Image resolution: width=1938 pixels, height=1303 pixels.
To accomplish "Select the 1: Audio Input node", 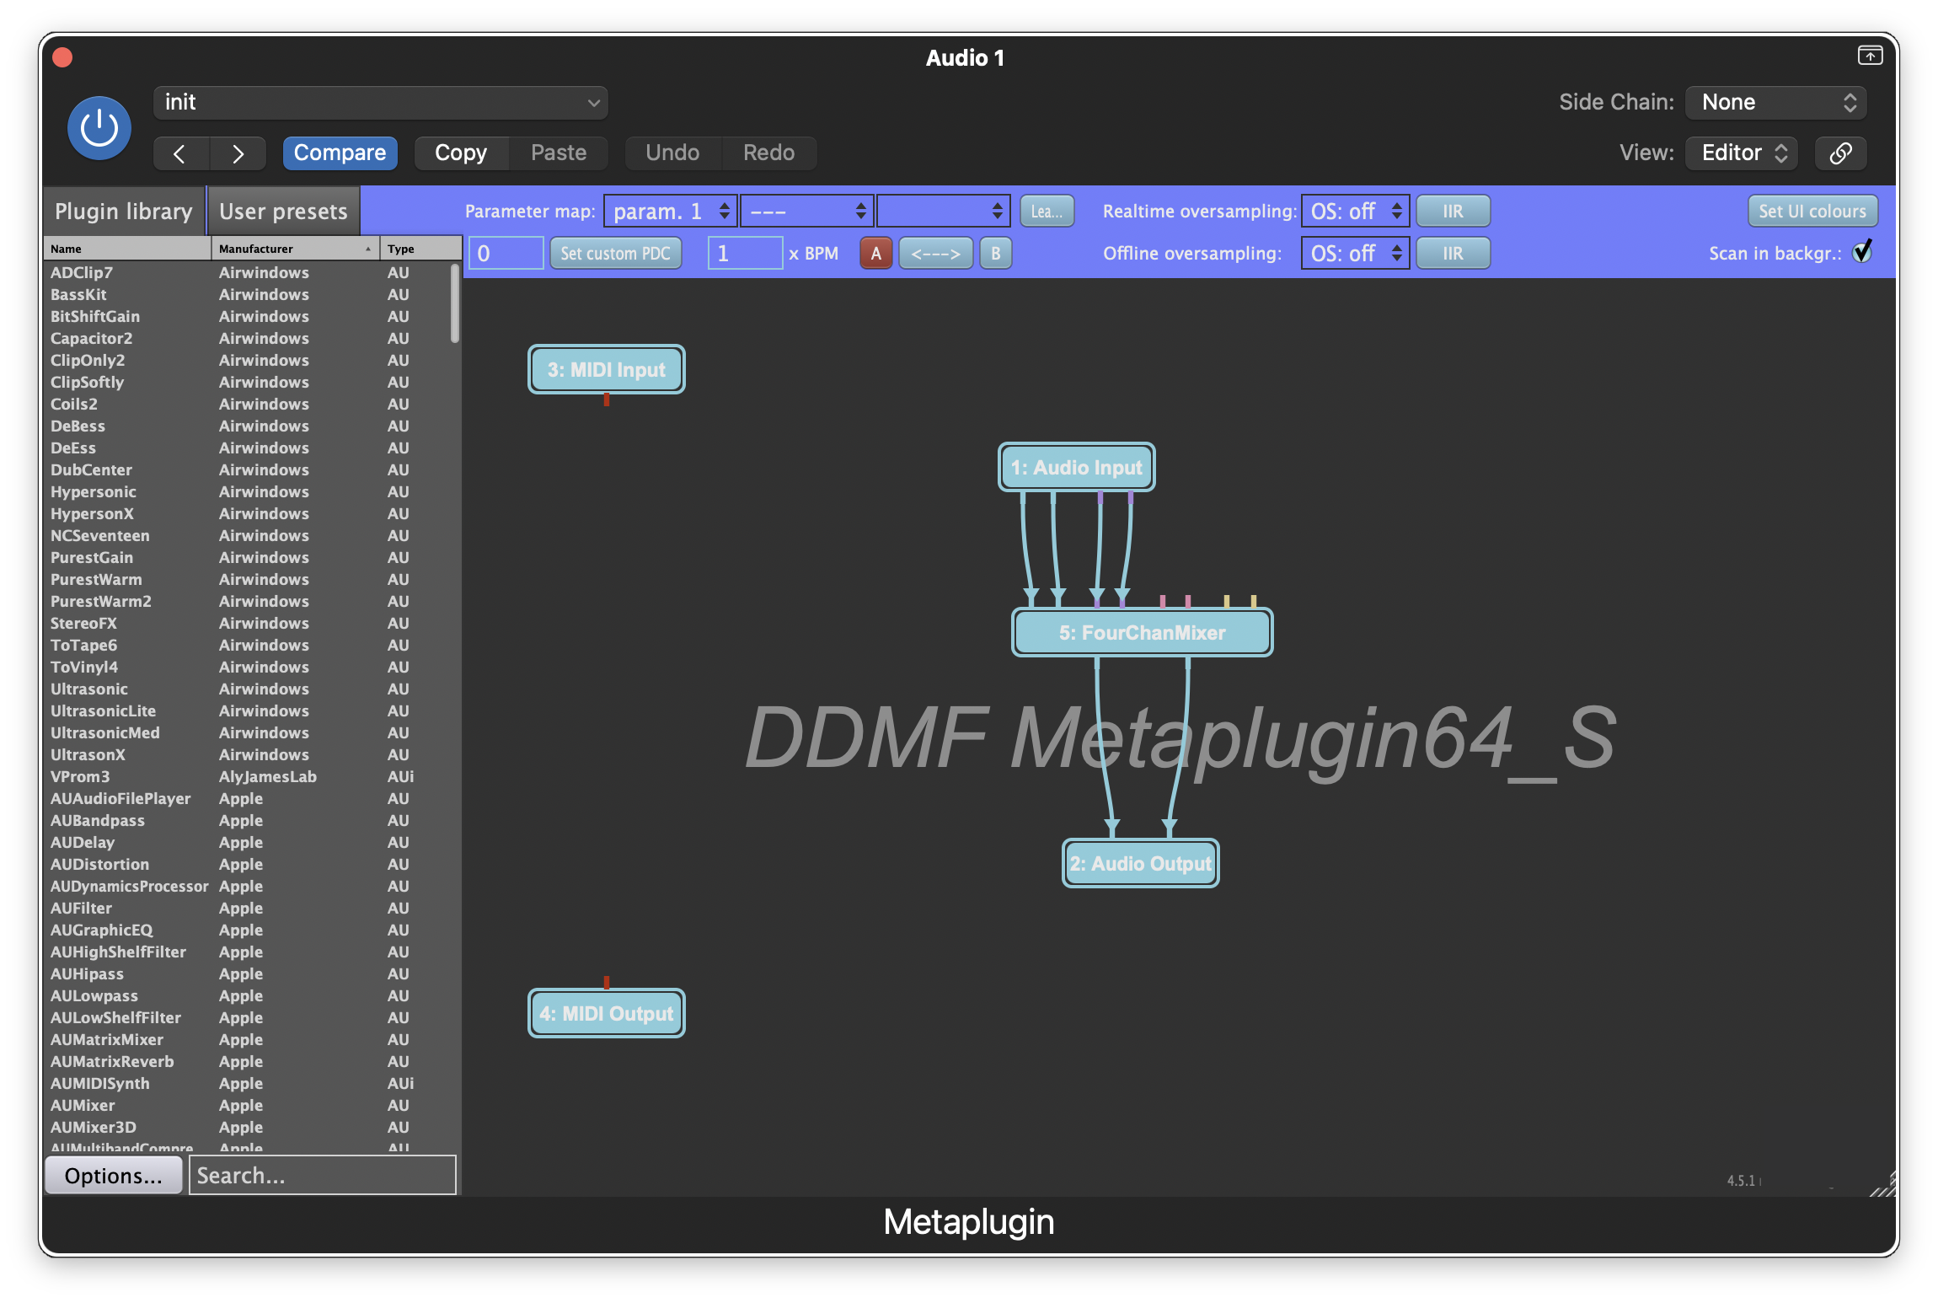I will [1077, 468].
